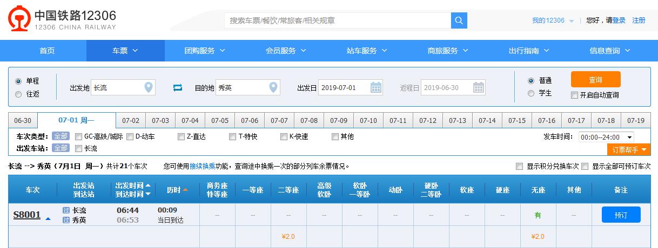The height and width of the screenshot is (248, 658).
Task: Switch to the 07-05 date tab
Action: pos(220,121)
